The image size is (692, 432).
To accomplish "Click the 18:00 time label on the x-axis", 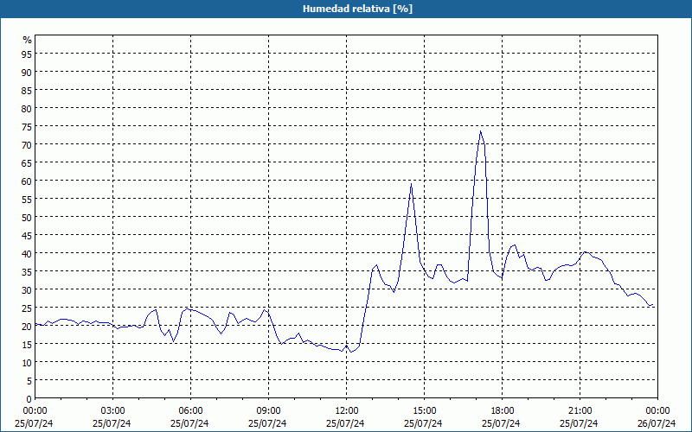I will (x=503, y=411).
